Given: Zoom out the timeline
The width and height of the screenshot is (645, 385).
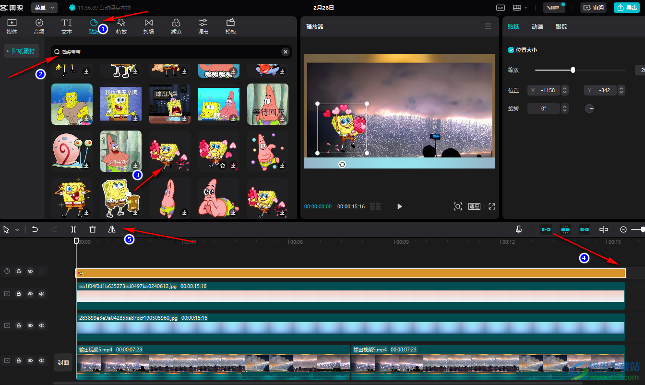Looking at the screenshot, I should click(x=623, y=229).
